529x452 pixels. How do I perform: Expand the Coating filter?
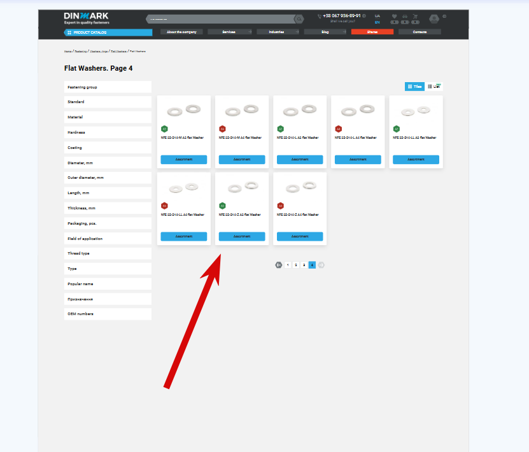[108, 148]
